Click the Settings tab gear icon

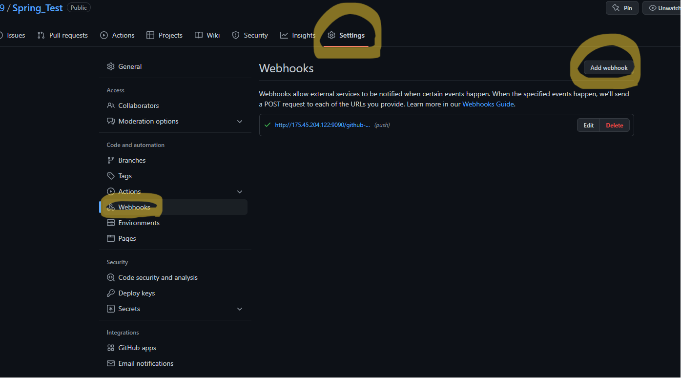(331, 35)
